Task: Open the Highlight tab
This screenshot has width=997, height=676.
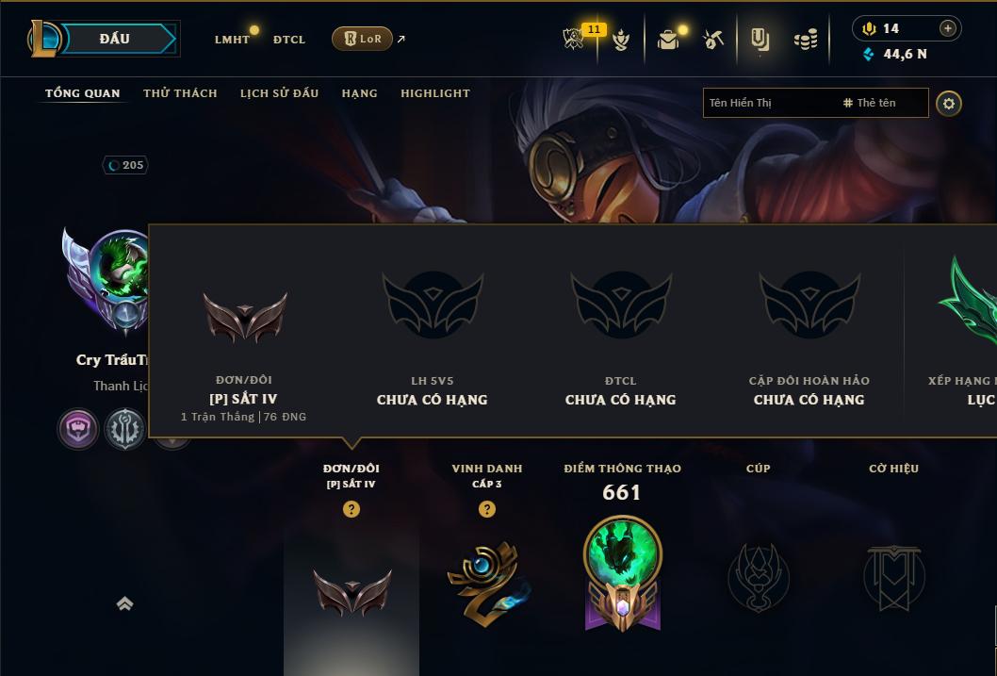Action: (435, 93)
